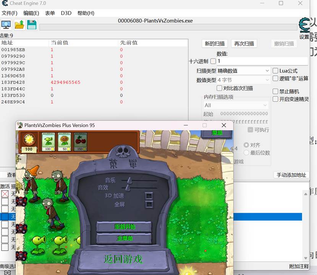Select the Sunflower seed packet
This screenshot has width=317, height=275.
pos(64,142)
